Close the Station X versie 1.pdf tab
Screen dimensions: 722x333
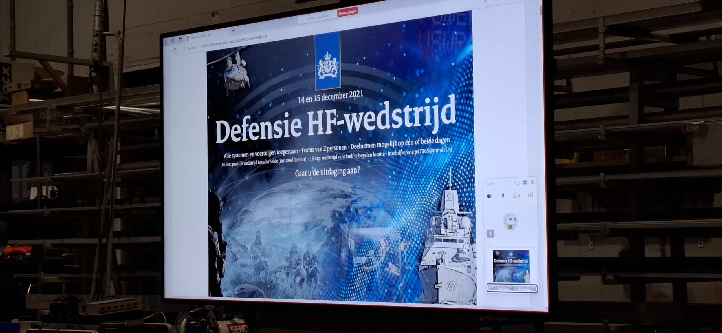click(226, 32)
